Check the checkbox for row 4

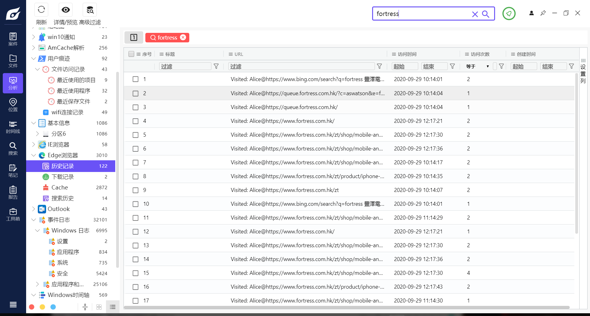click(x=136, y=121)
